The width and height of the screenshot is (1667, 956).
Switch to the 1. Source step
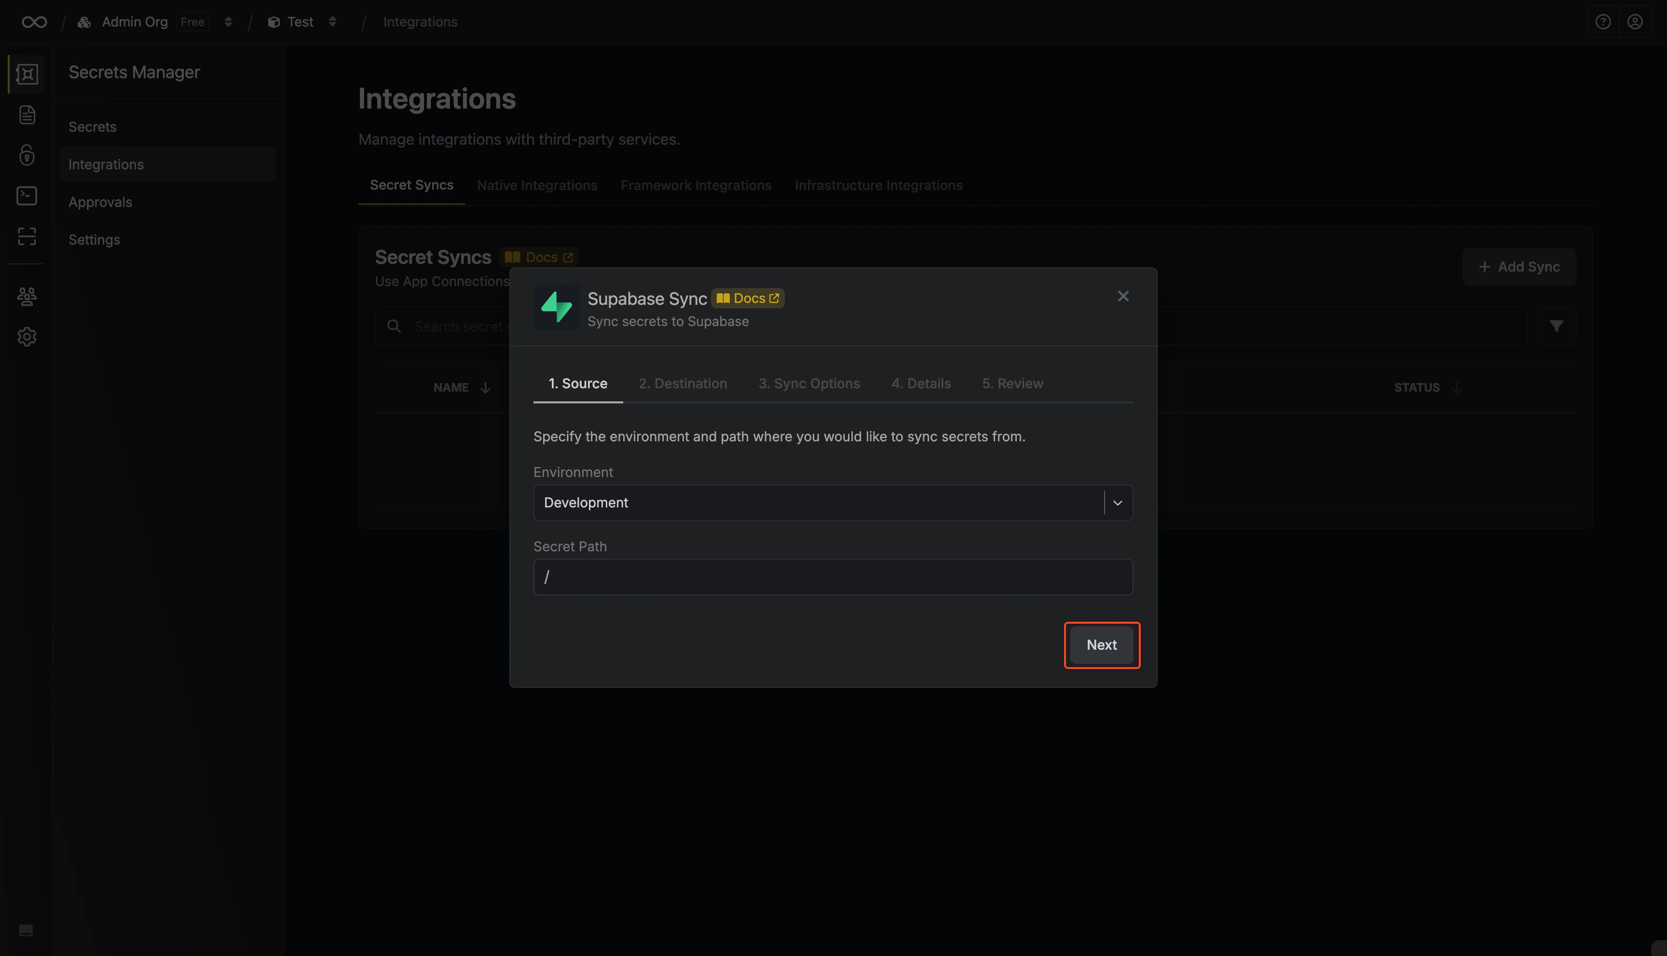click(x=578, y=383)
